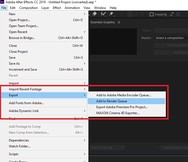This screenshot has width=188, height=162.
Task: Expand the New submenu arrow
Action: pyautogui.click(x=84, y=14)
